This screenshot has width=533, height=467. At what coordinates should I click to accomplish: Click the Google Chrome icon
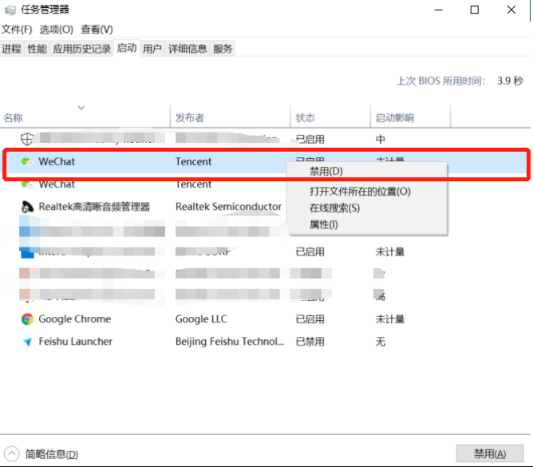tap(26, 319)
